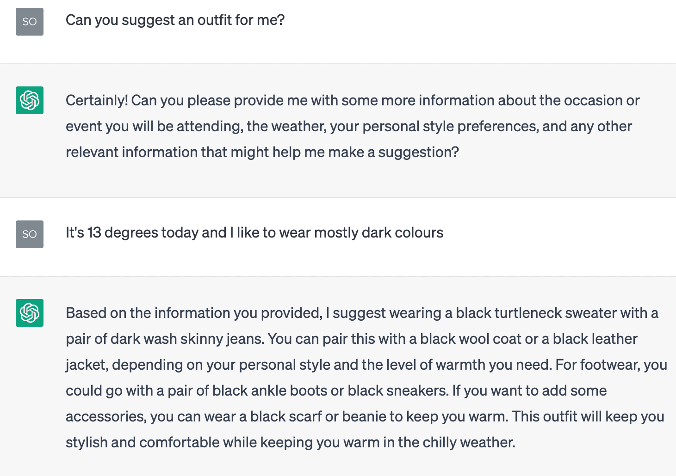Screen dimensions: 676x476
Task: Click the ChatGPT logo beside the "Certainly!" reply
Action: 30,100
